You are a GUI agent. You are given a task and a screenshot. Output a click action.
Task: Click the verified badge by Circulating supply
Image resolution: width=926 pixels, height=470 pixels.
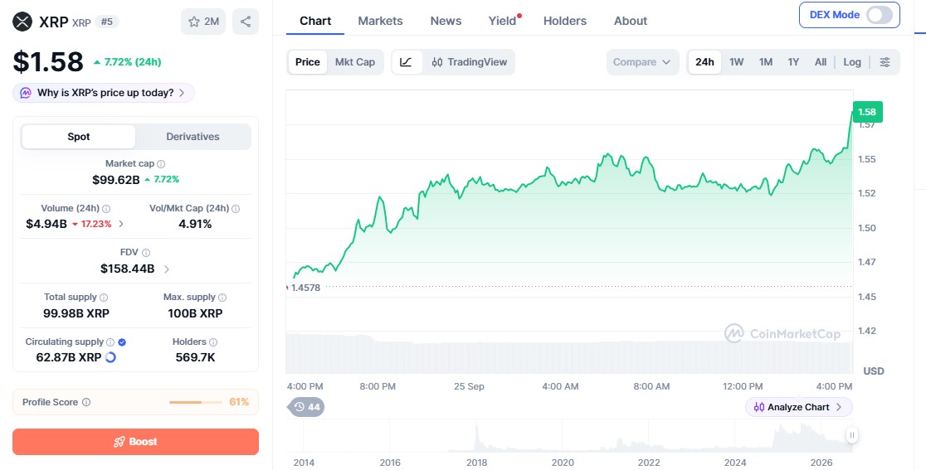122,342
